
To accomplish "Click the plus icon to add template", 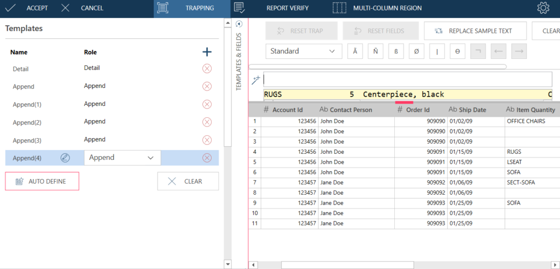I will [x=207, y=52].
